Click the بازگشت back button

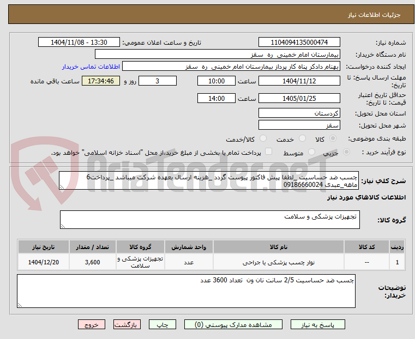pyautogui.click(x=127, y=324)
